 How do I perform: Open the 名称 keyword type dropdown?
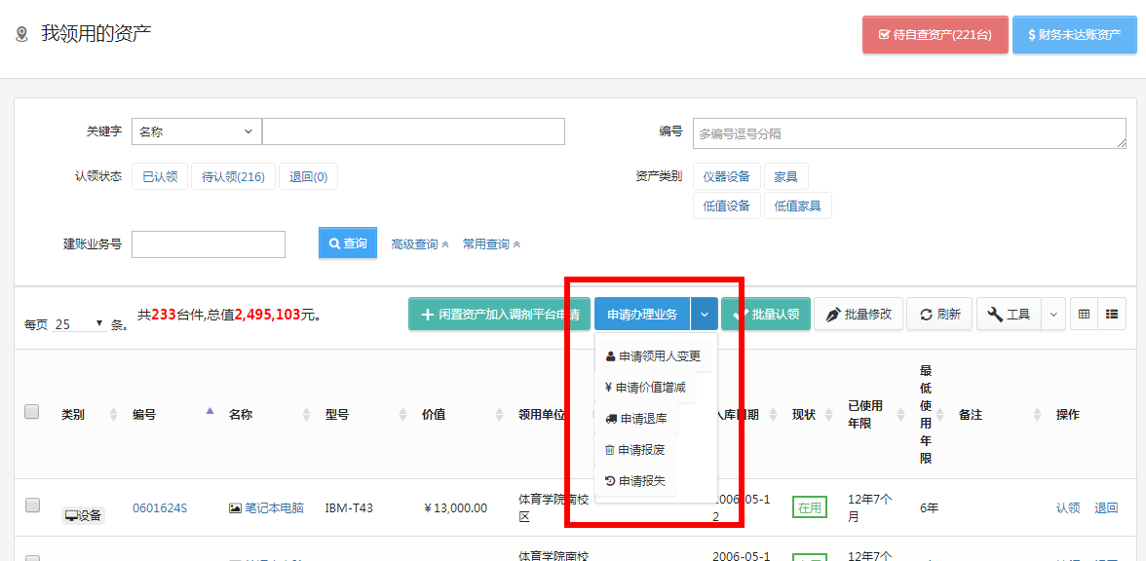(x=196, y=131)
